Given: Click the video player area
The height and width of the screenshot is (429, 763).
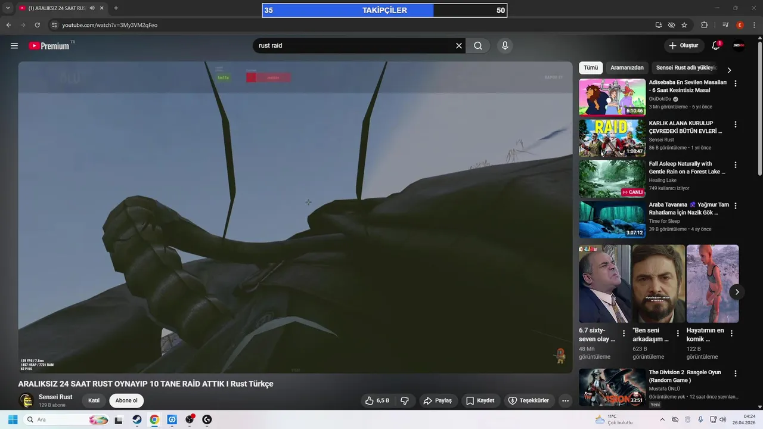Looking at the screenshot, I should pyautogui.click(x=295, y=217).
